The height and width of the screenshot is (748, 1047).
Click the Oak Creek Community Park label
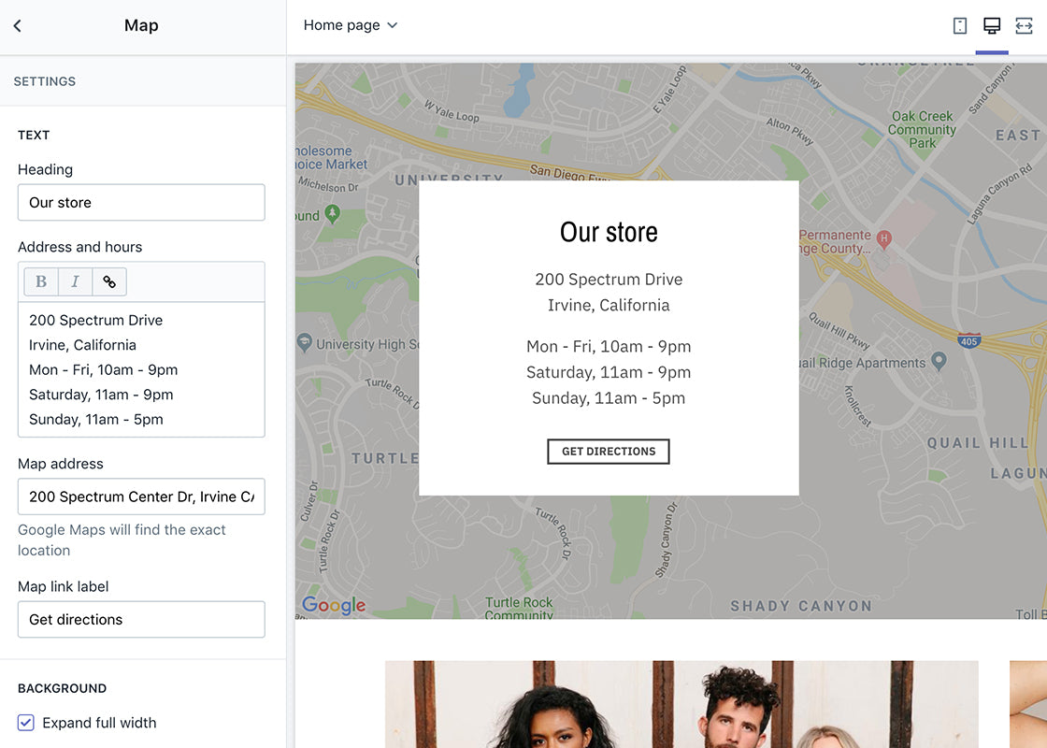pyautogui.click(x=922, y=130)
